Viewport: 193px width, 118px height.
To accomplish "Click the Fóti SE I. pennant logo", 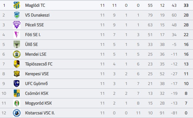I will 17,35.
